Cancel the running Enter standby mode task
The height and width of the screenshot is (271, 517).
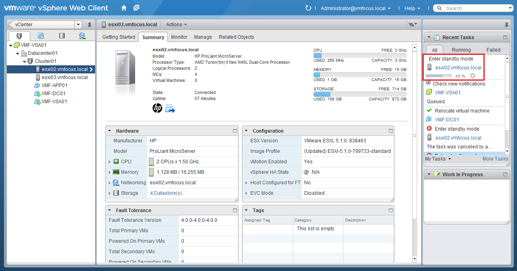(473, 76)
